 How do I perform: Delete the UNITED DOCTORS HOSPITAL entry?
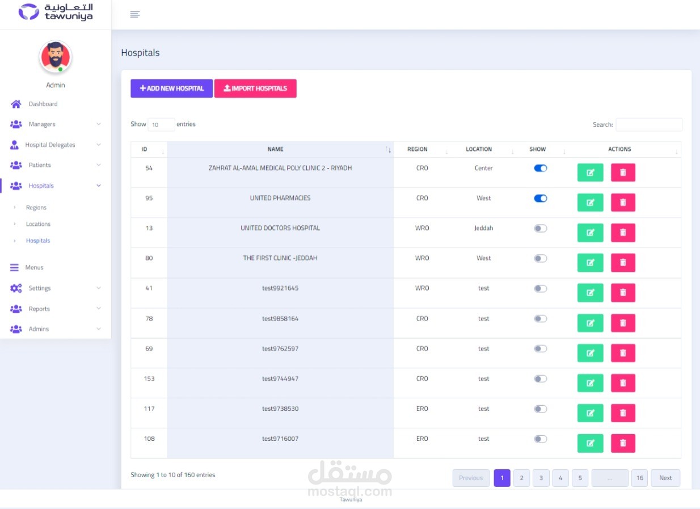click(623, 233)
